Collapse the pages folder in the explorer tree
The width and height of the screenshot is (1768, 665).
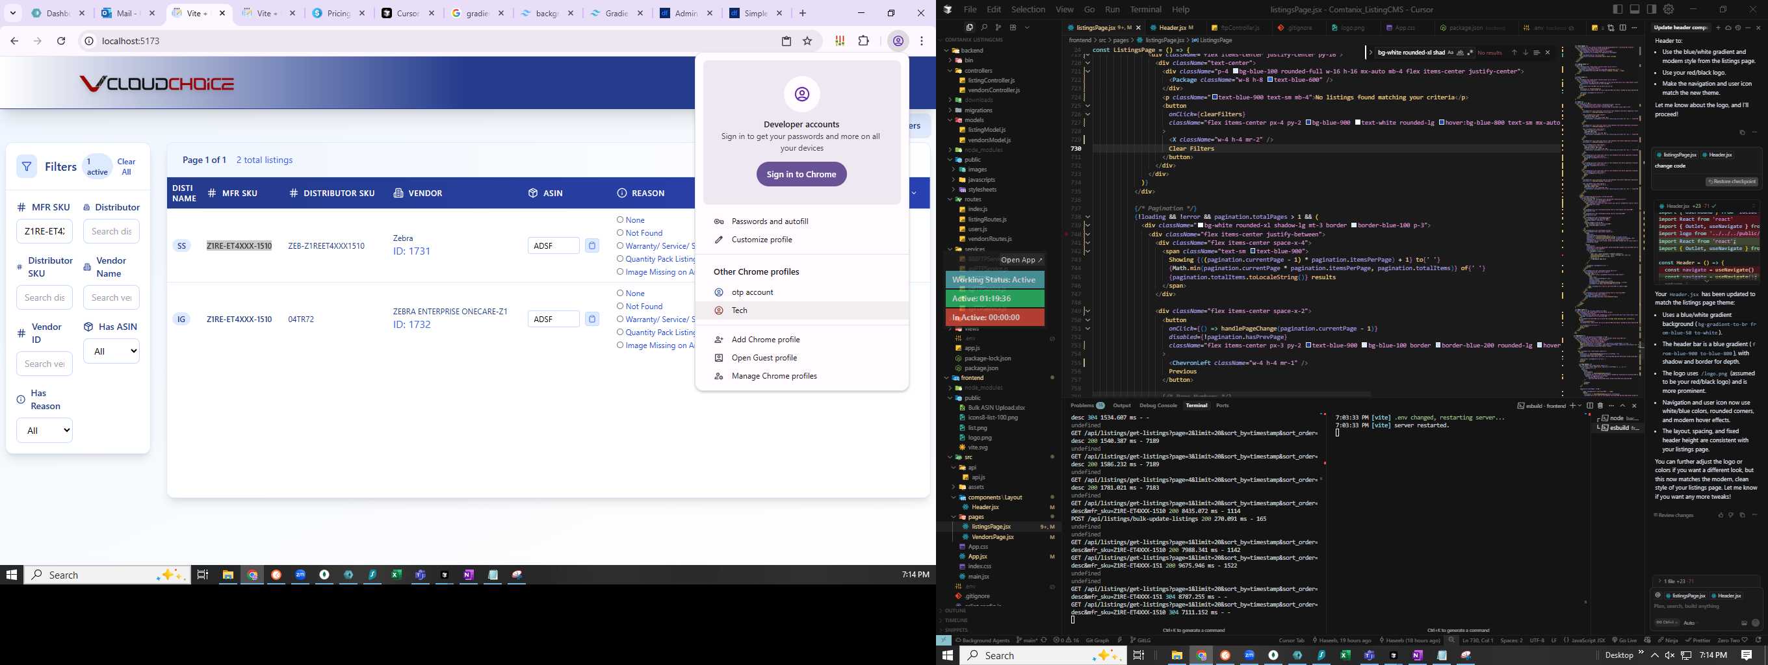click(x=954, y=516)
